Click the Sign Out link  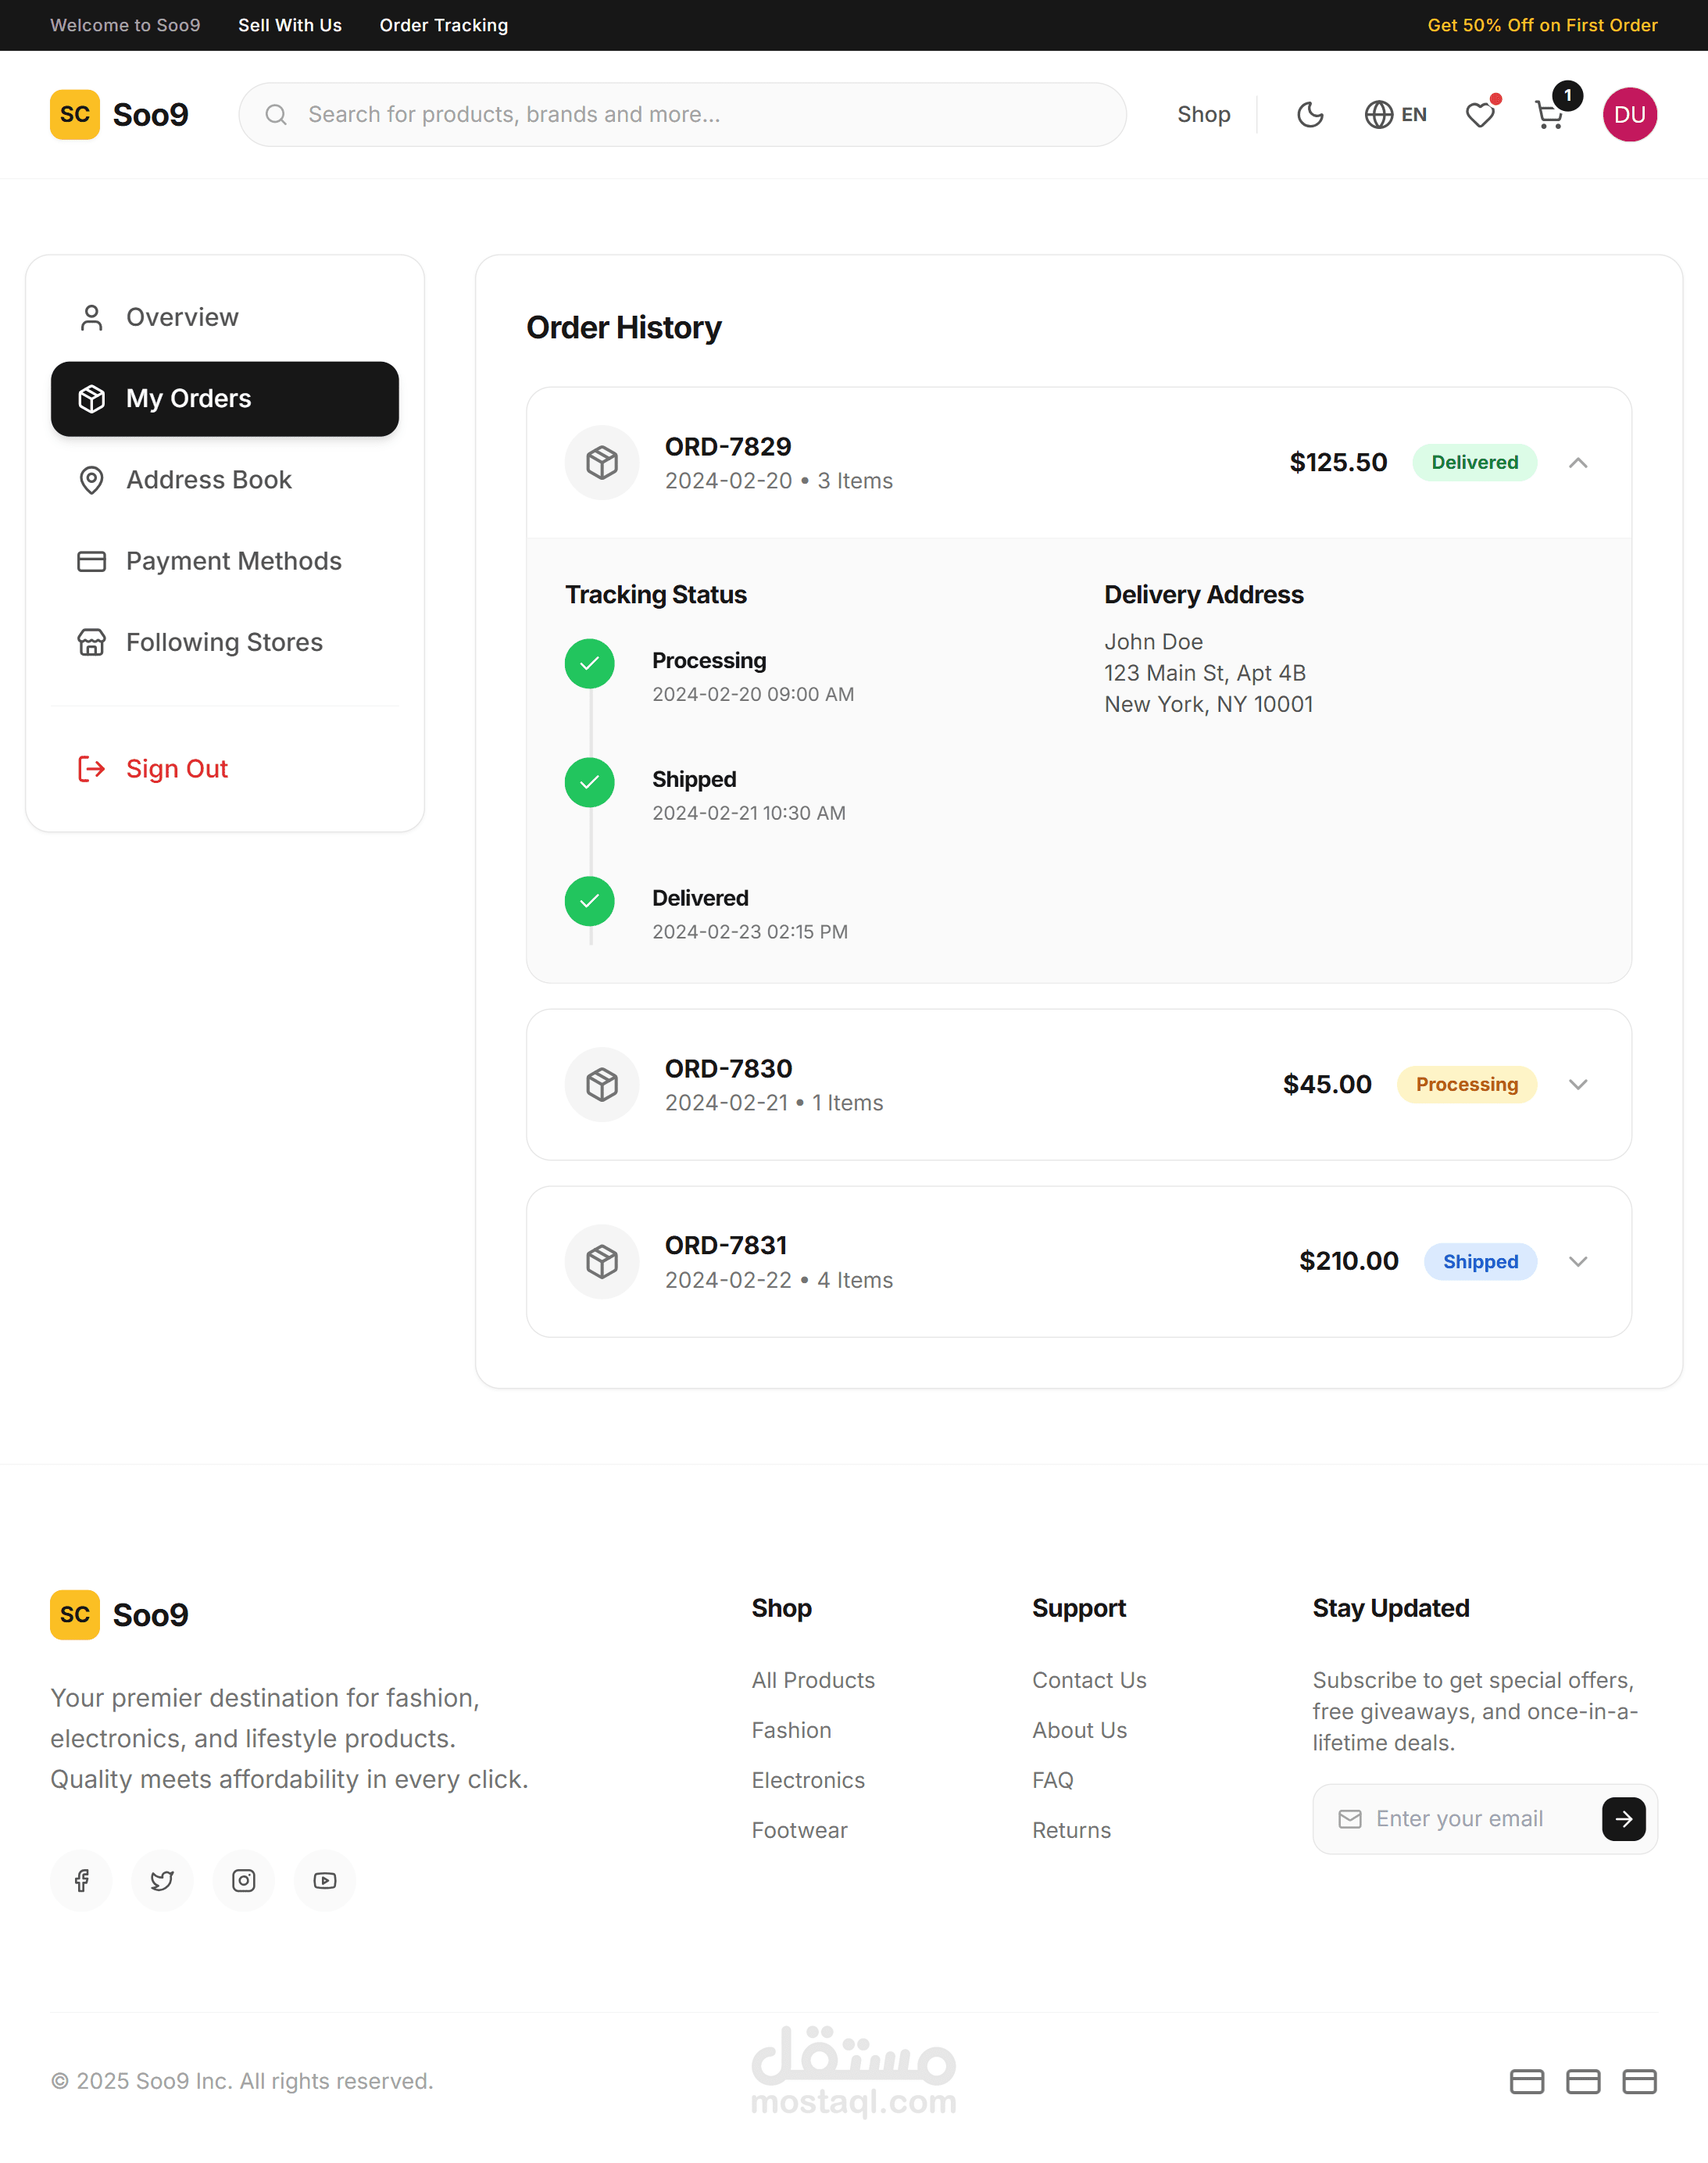point(176,769)
